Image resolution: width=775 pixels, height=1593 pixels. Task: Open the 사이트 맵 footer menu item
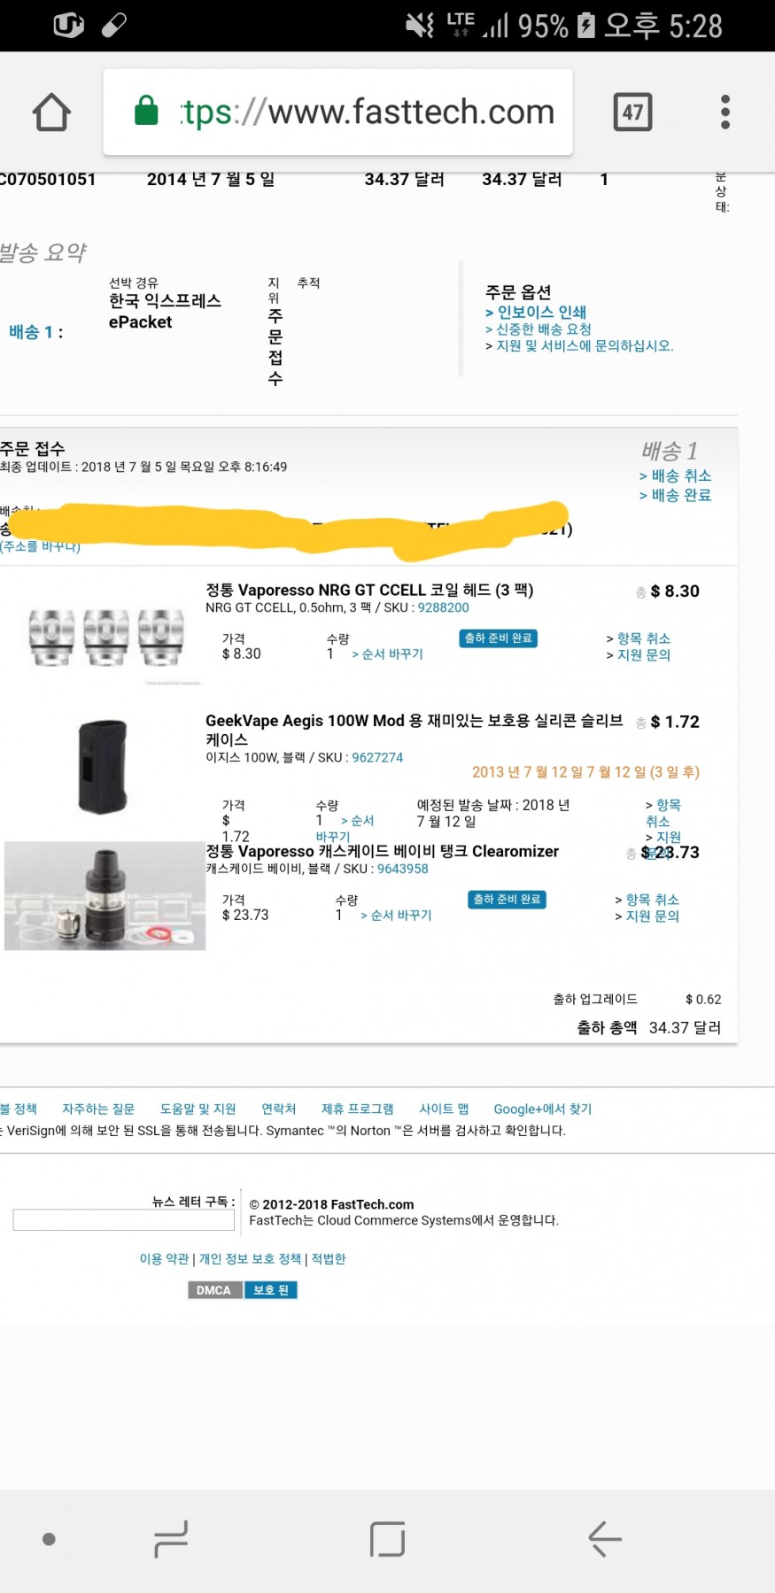click(x=444, y=1109)
